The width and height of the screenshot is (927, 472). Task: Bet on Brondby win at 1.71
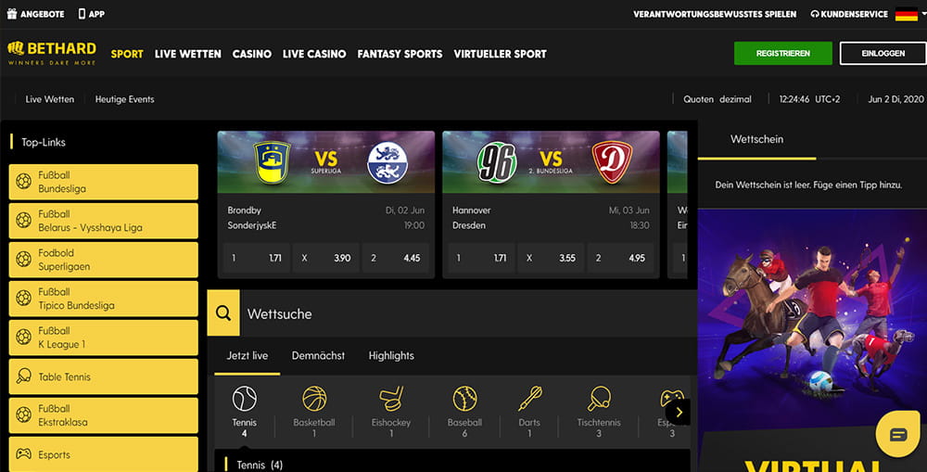click(x=257, y=258)
